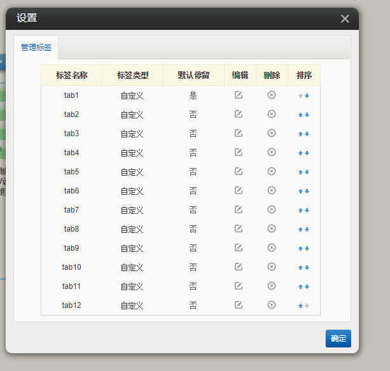Remove tab7 using its delete icon

[272, 210]
